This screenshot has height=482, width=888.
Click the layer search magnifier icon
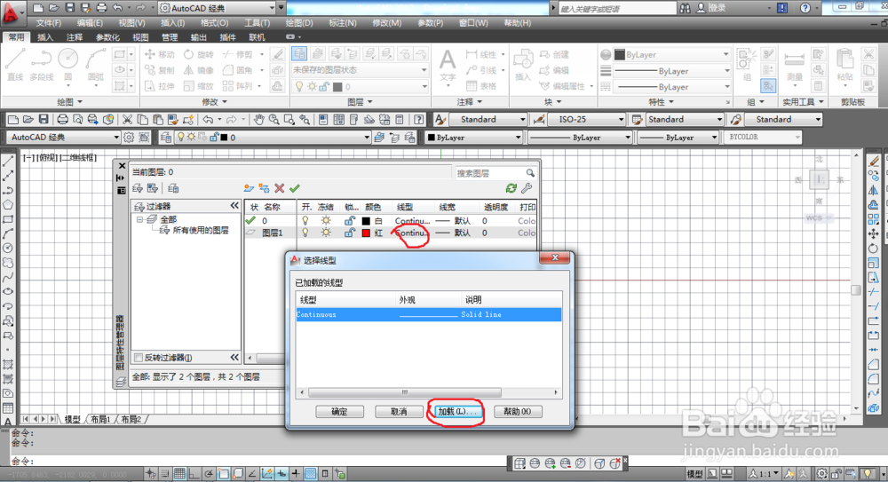(x=530, y=173)
